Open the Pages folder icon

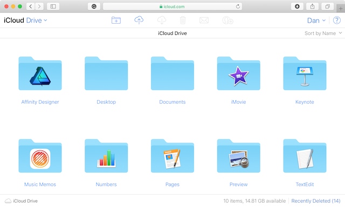pos(172,156)
